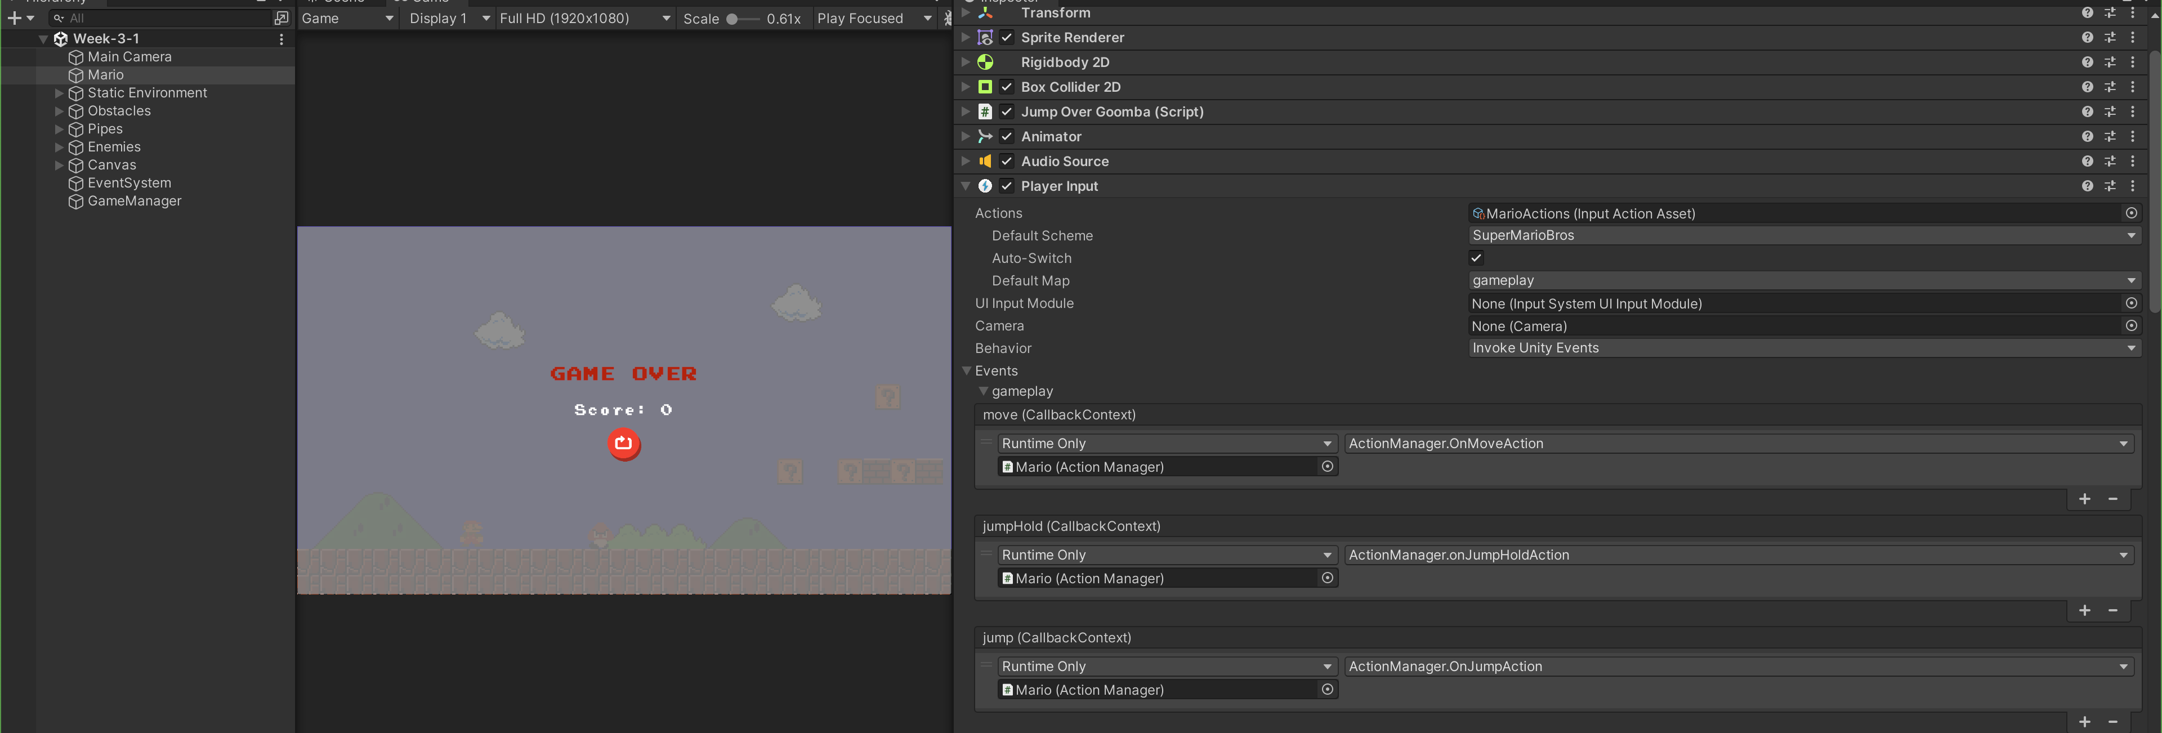Toggle the Audio Source enabled checkbox

point(1006,161)
